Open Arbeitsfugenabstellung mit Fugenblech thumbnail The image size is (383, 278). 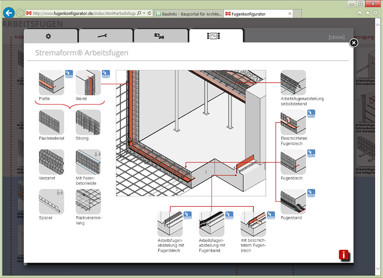click(x=170, y=224)
